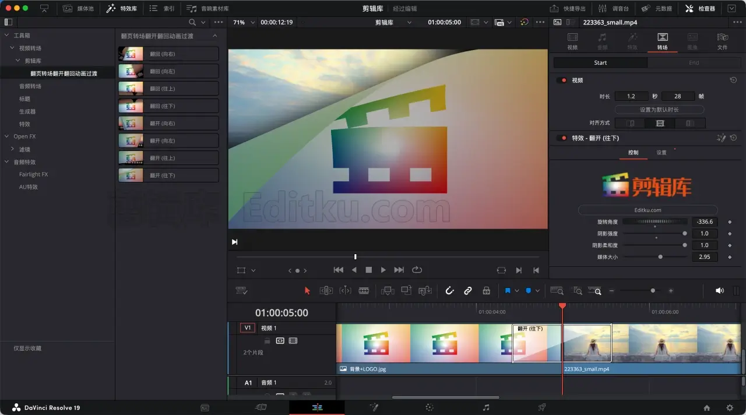
Task: Activate the blade edit mode tool
Action: pos(364,290)
